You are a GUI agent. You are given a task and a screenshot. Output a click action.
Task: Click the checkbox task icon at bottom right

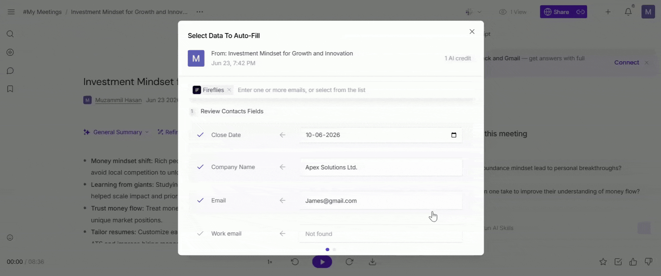point(618,262)
